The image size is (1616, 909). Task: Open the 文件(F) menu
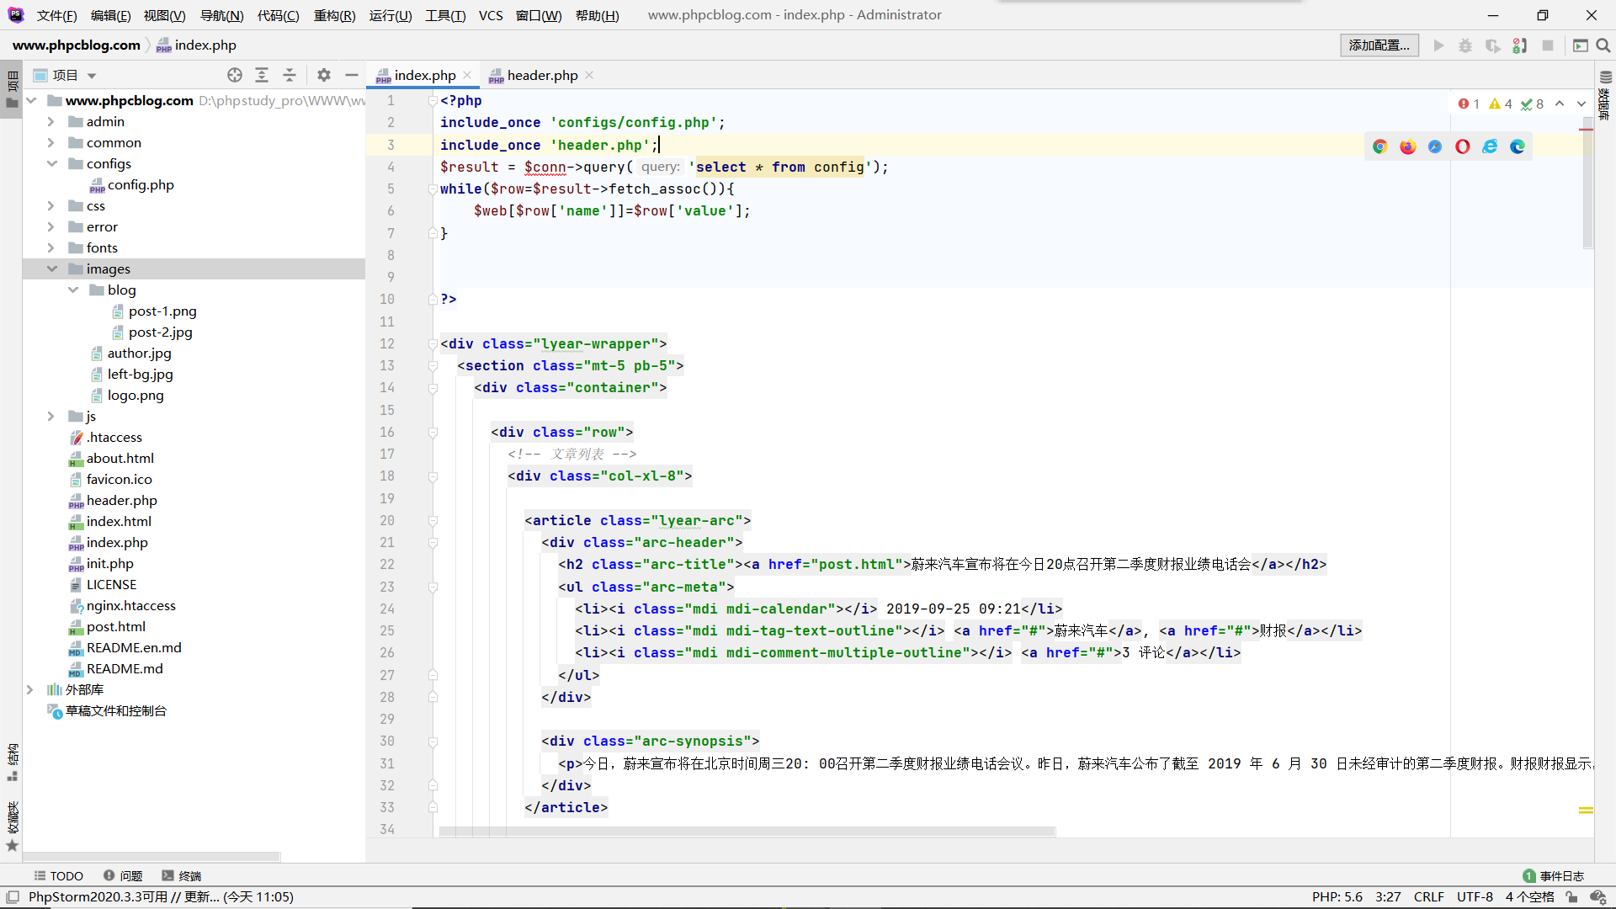tap(56, 15)
